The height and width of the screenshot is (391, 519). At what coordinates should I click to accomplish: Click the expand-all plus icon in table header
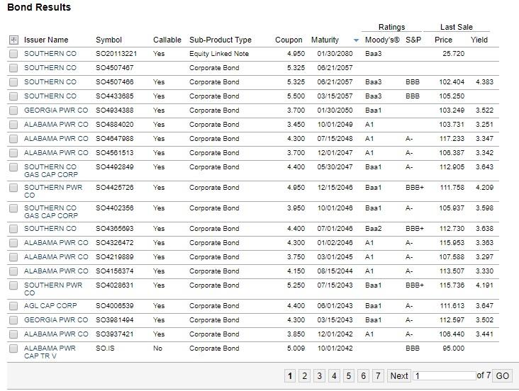(x=13, y=40)
